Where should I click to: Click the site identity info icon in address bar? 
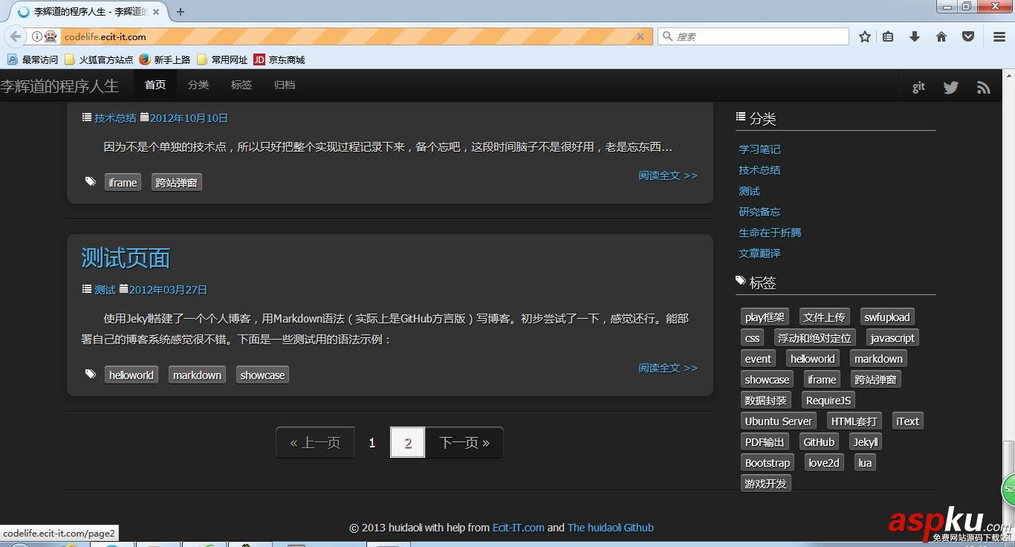(37, 36)
